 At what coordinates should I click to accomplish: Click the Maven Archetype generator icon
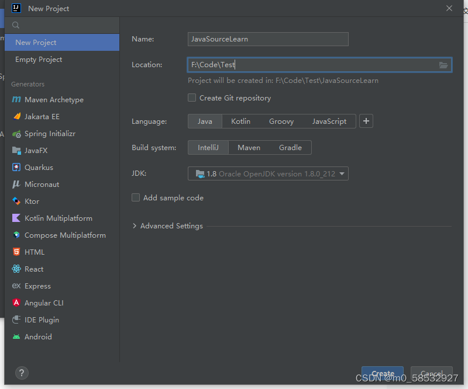click(16, 99)
